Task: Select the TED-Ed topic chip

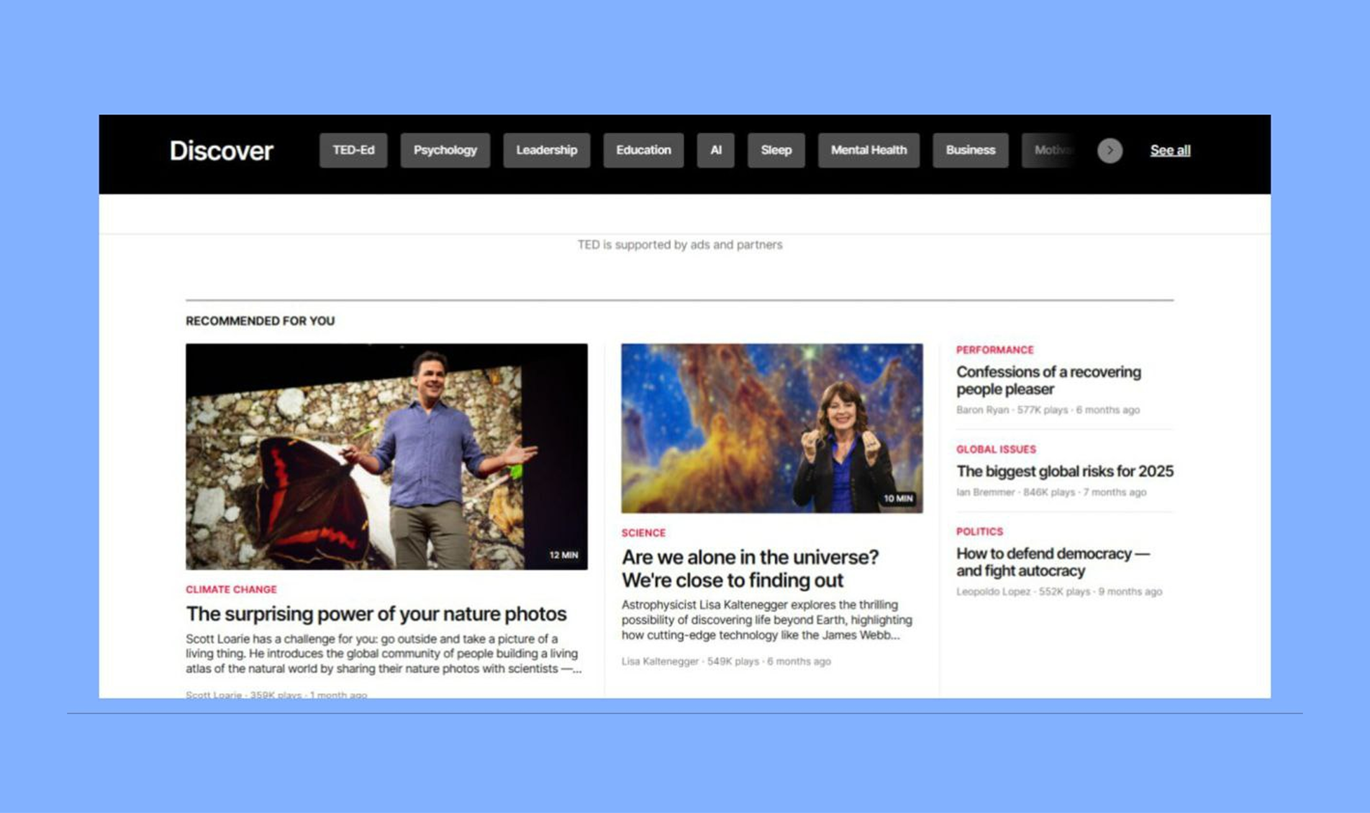Action: (x=353, y=151)
